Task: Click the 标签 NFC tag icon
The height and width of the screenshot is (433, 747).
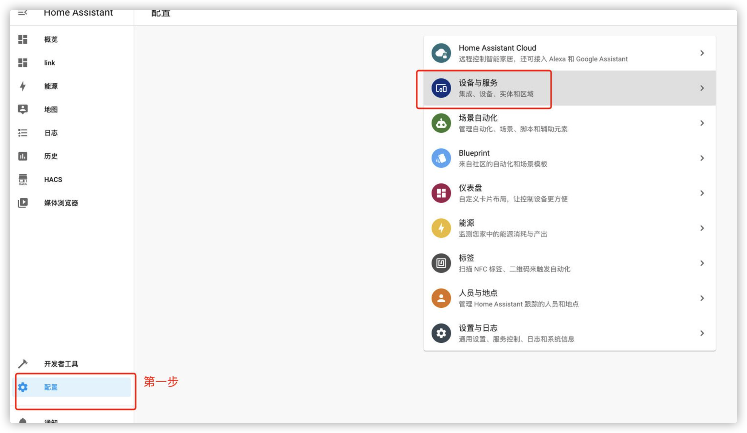Action: coord(441,263)
